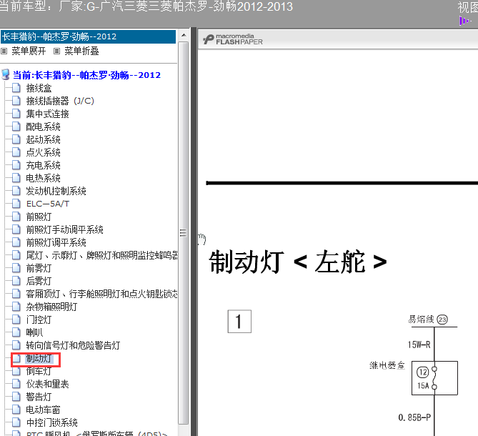Open 喇叭 diagram
Viewport: 478px width, 436px height.
click(34, 332)
